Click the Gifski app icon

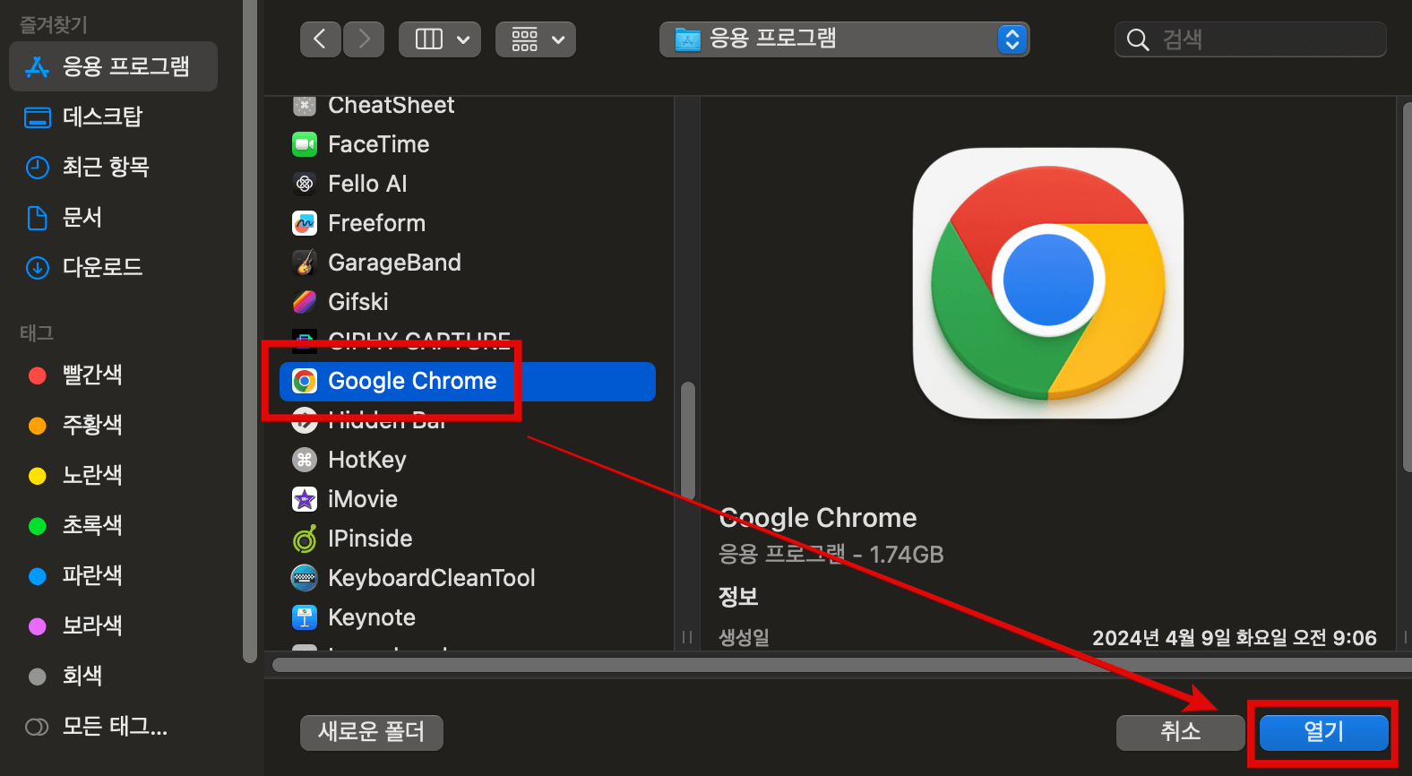tap(305, 302)
